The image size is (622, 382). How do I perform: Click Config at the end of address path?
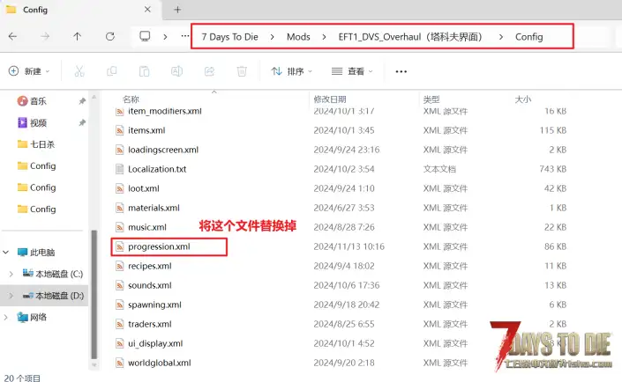528,37
